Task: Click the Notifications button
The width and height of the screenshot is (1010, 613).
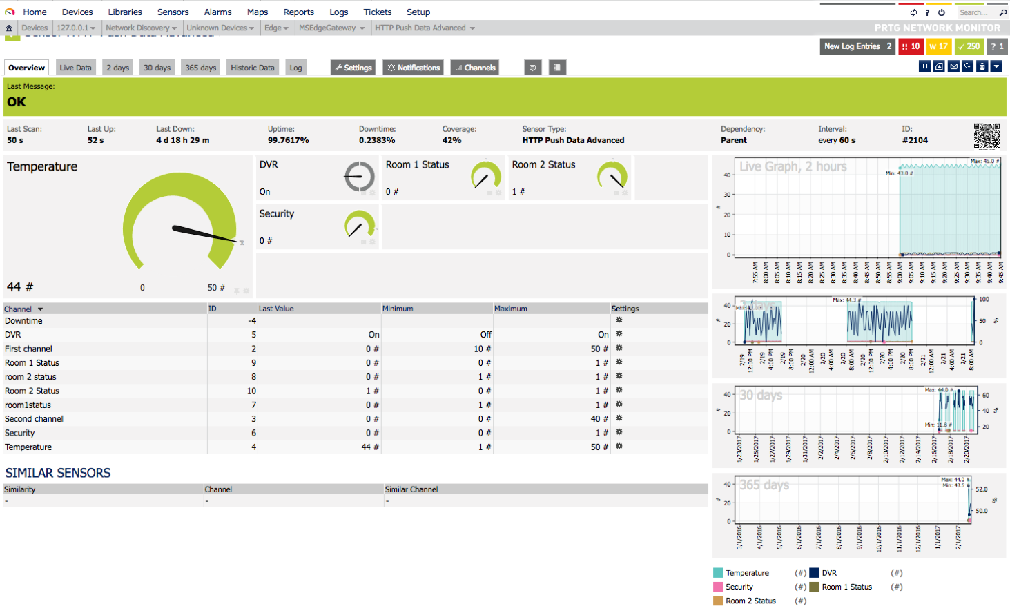Action: [x=414, y=68]
